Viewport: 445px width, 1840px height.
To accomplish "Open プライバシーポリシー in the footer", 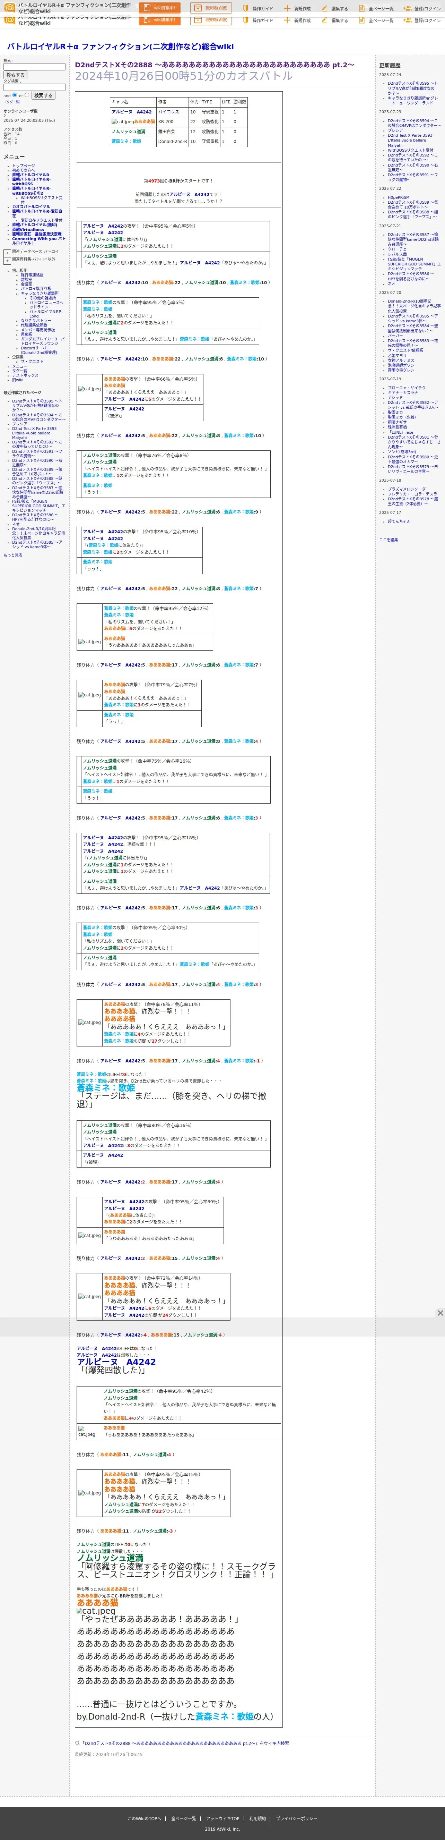I will pos(297,1818).
